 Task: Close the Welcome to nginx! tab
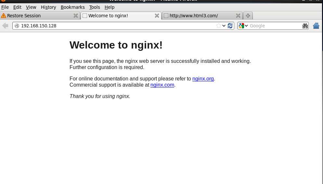click(157, 16)
